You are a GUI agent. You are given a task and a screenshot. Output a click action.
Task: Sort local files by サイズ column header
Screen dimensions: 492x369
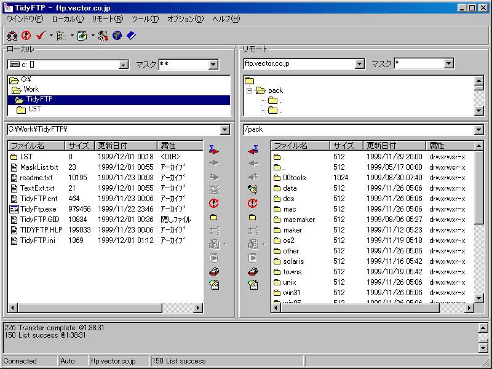click(x=79, y=146)
